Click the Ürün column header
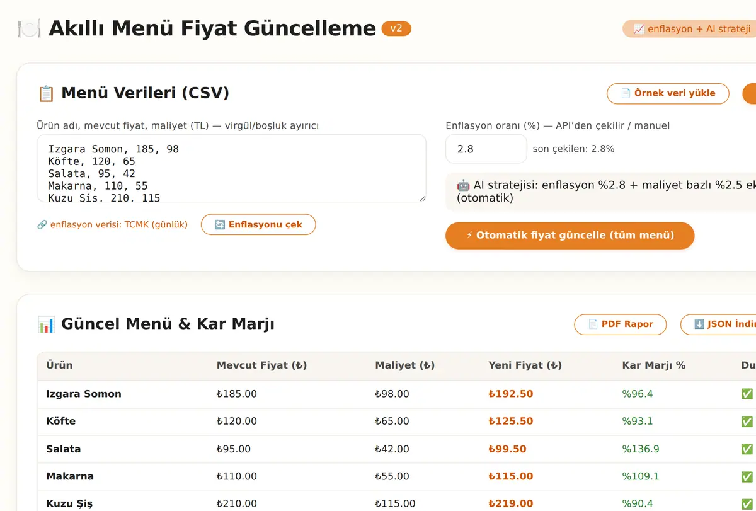Screen dimensions: 756x511 (x=59, y=365)
